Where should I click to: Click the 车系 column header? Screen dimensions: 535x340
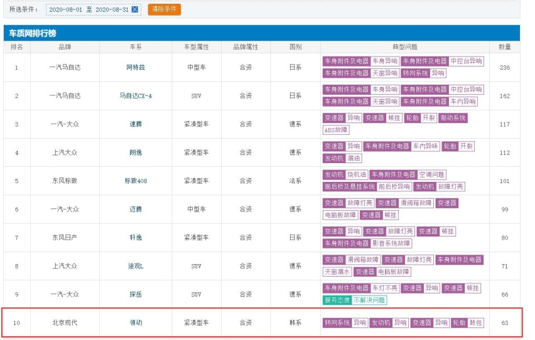[136, 47]
